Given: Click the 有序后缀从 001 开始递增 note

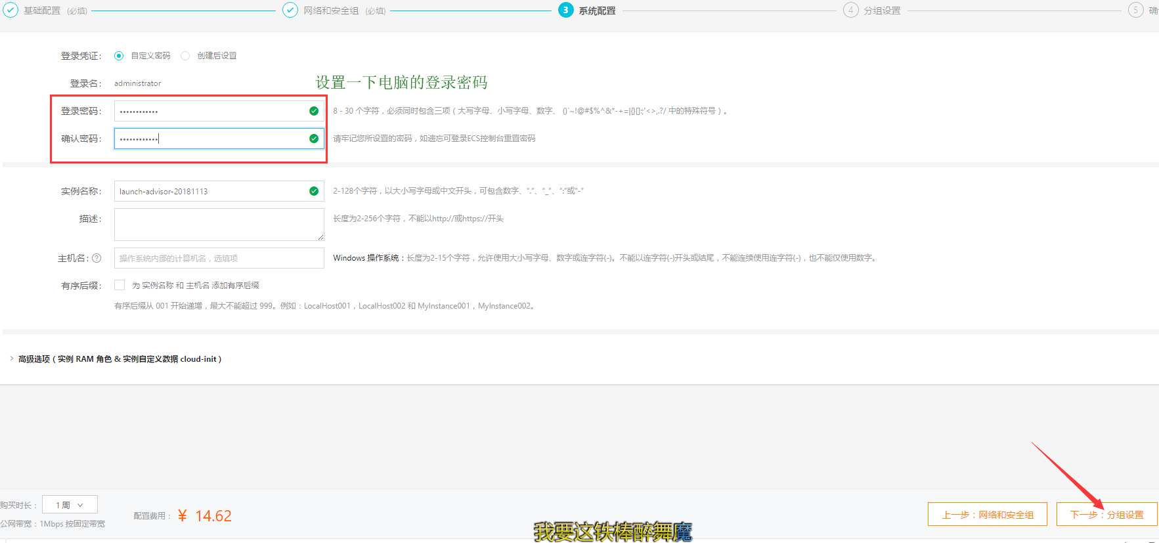Looking at the screenshot, I should coord(326,306).
